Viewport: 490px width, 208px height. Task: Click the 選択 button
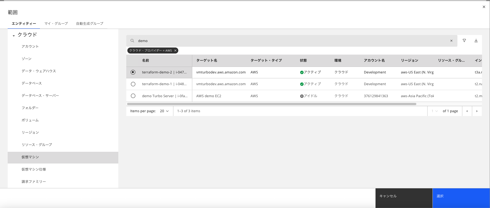(461, 196)
